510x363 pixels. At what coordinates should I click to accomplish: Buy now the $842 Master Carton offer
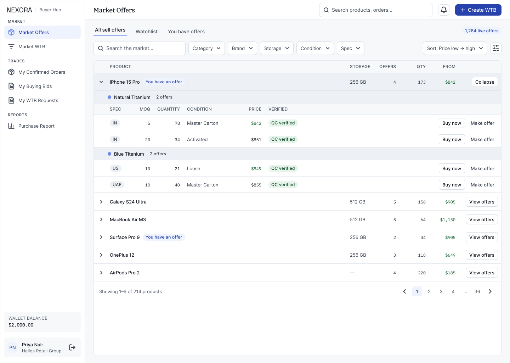452,123
